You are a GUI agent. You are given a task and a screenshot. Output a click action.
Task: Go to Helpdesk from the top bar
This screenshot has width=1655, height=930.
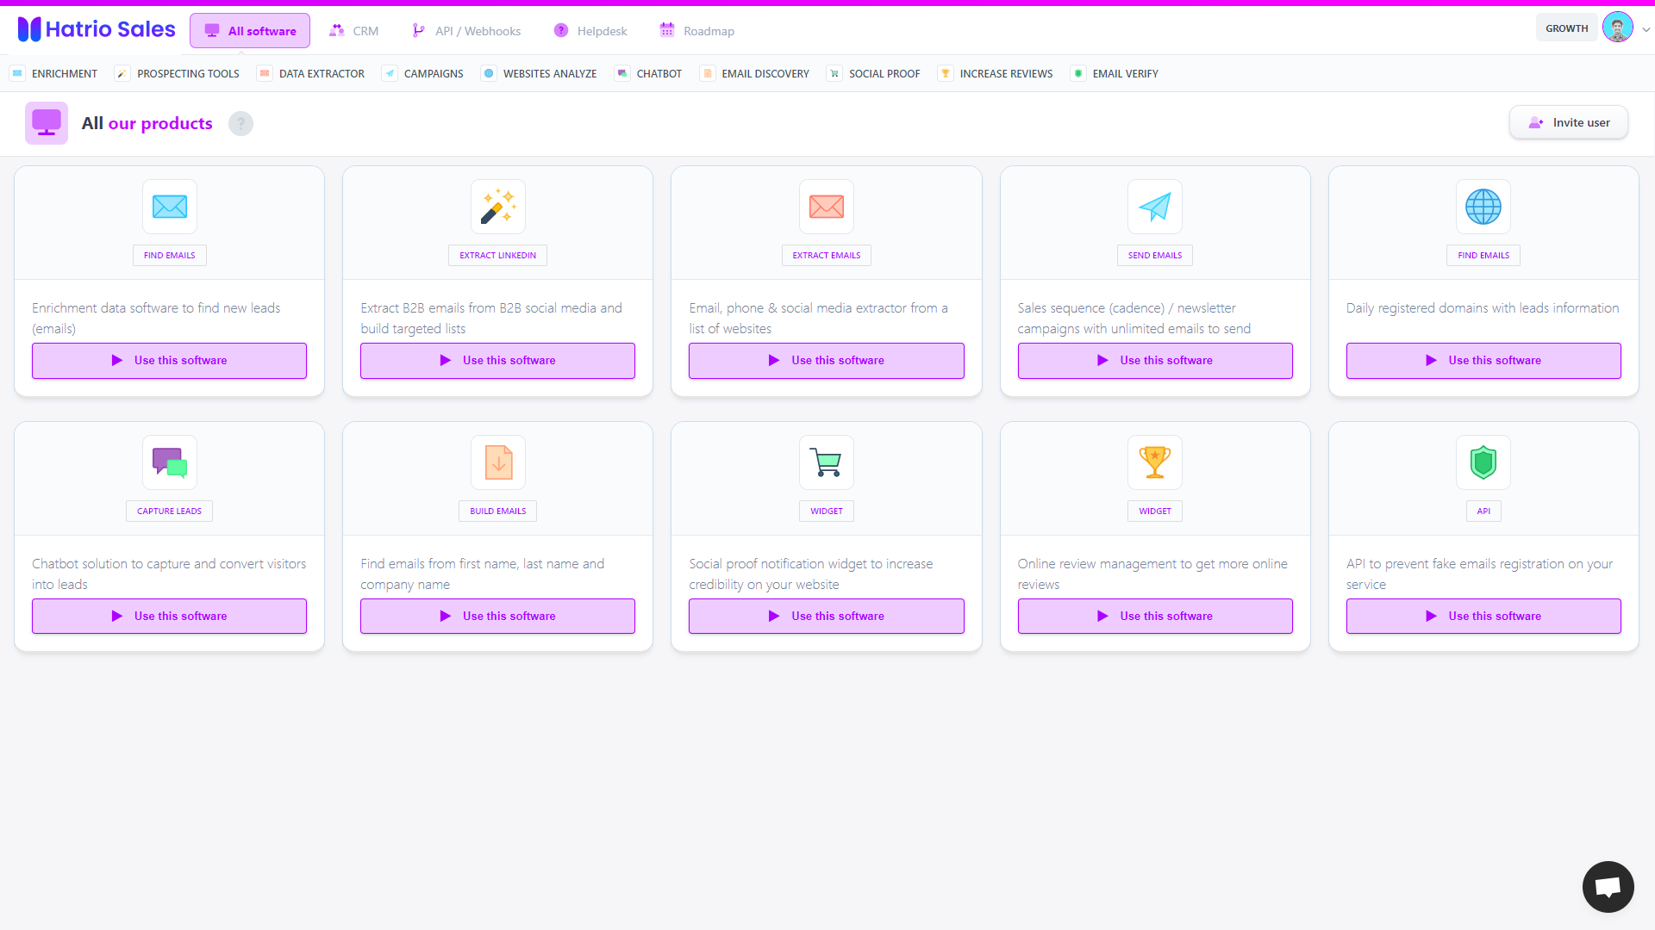[590, 30]
